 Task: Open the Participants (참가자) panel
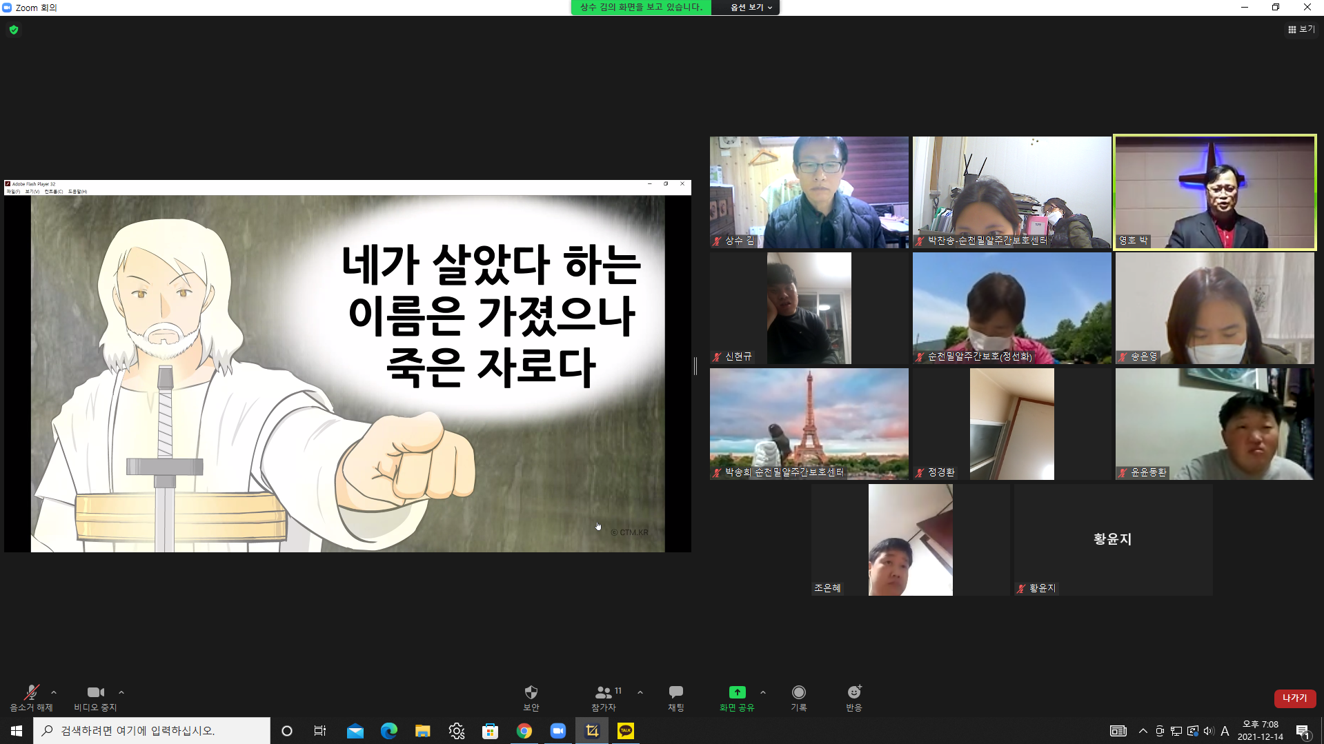click(x=604, y=698)
